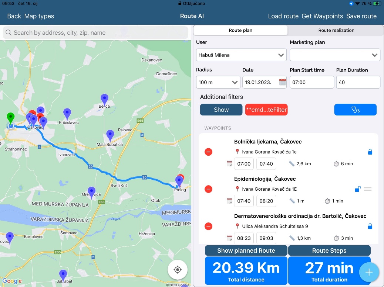Screen dimensions: 384x287
Task: Focus the address search field
Action: tap(95, 32)
